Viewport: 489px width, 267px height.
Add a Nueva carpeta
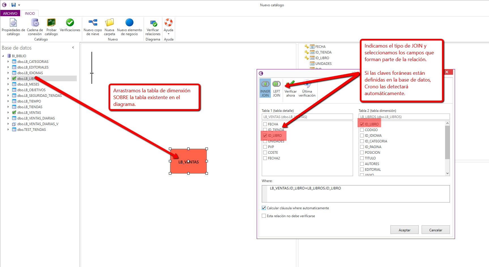[x=109, y=27]
